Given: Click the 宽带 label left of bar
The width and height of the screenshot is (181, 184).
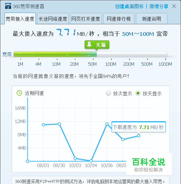Looking at the screenshot, I should [7, 54].
